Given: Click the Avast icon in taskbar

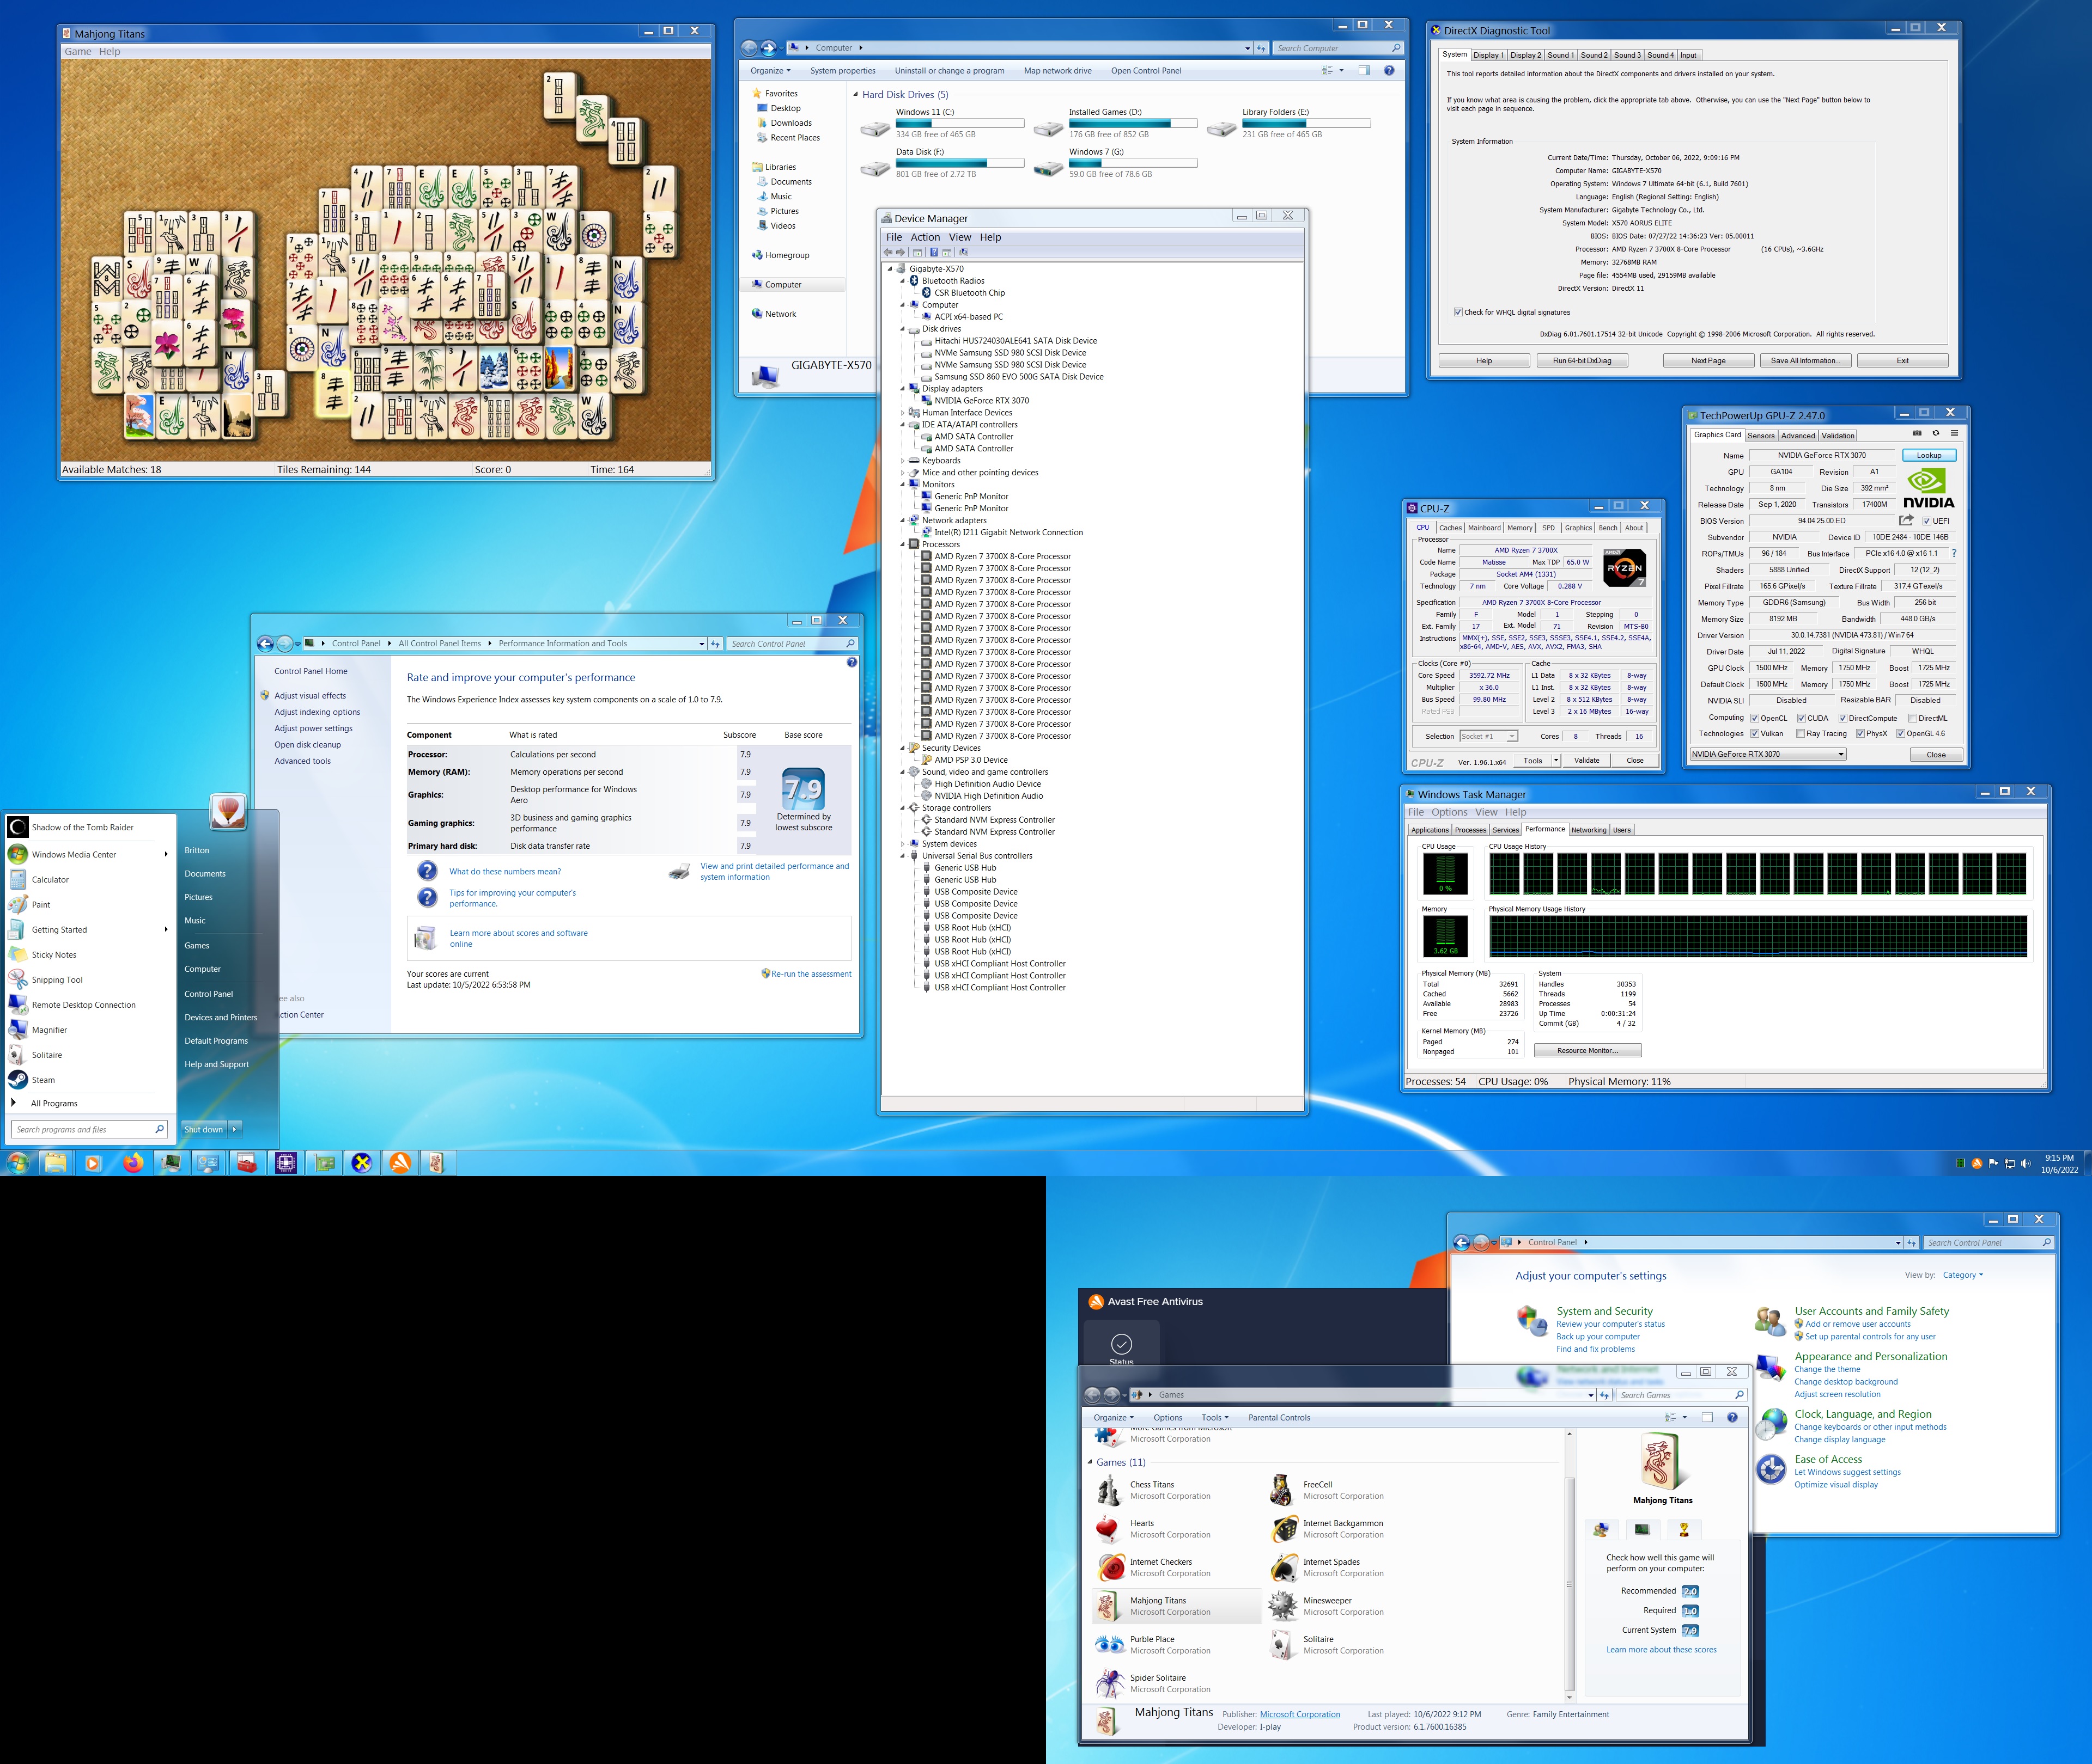Looking at the screenshot, I should [x=399, y=1163].
